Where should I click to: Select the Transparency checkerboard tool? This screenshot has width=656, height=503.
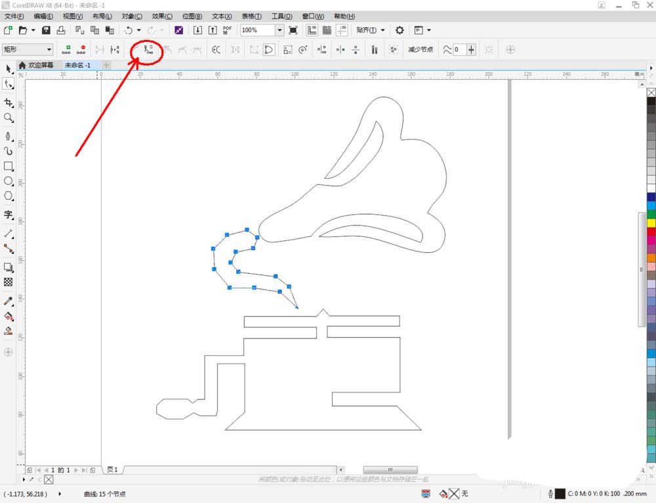click(9, 282)
